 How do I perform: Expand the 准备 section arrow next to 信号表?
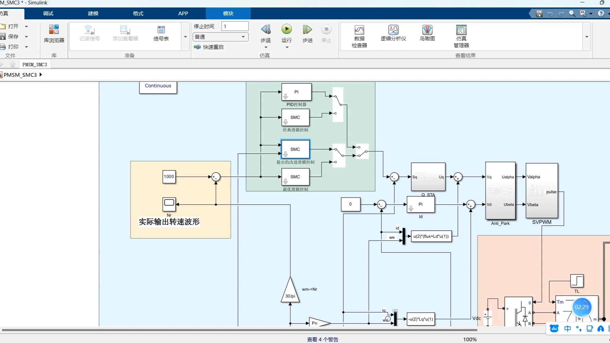pos(185,37)
